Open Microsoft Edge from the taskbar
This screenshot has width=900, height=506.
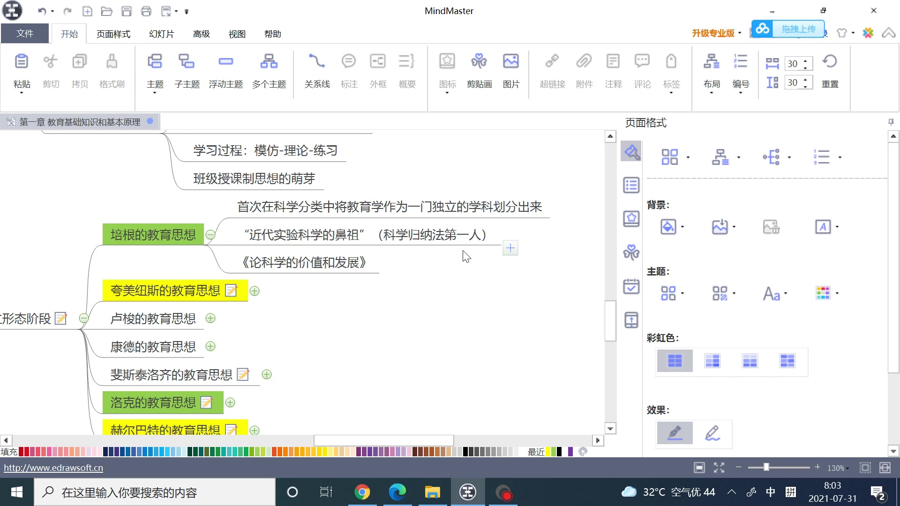(397, 492)
